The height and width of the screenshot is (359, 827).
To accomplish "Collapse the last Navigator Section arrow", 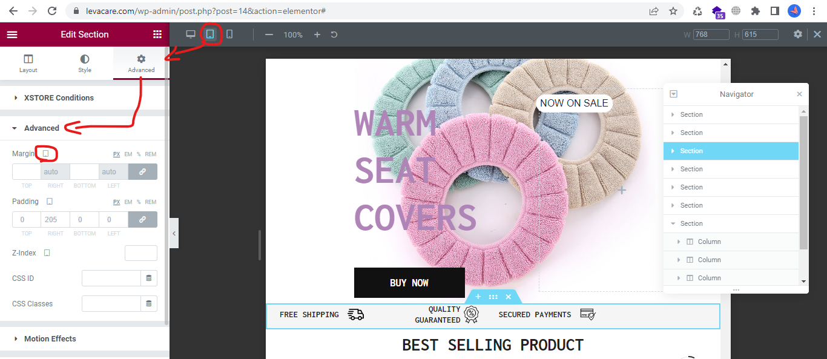I will (x=673, y=223).
